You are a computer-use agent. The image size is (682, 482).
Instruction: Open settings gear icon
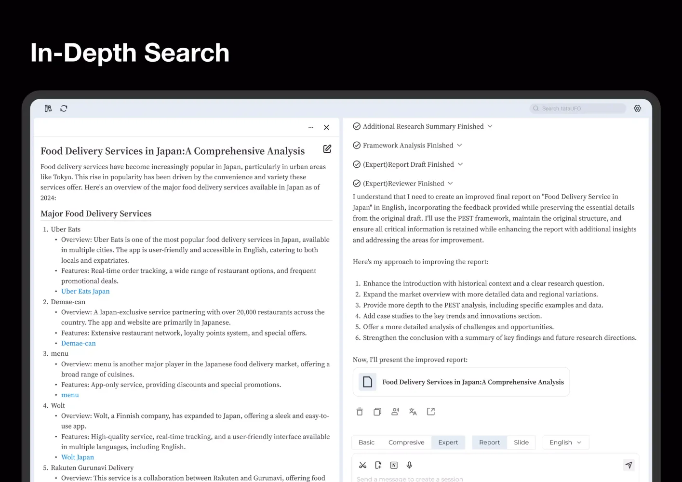[637, 108]
